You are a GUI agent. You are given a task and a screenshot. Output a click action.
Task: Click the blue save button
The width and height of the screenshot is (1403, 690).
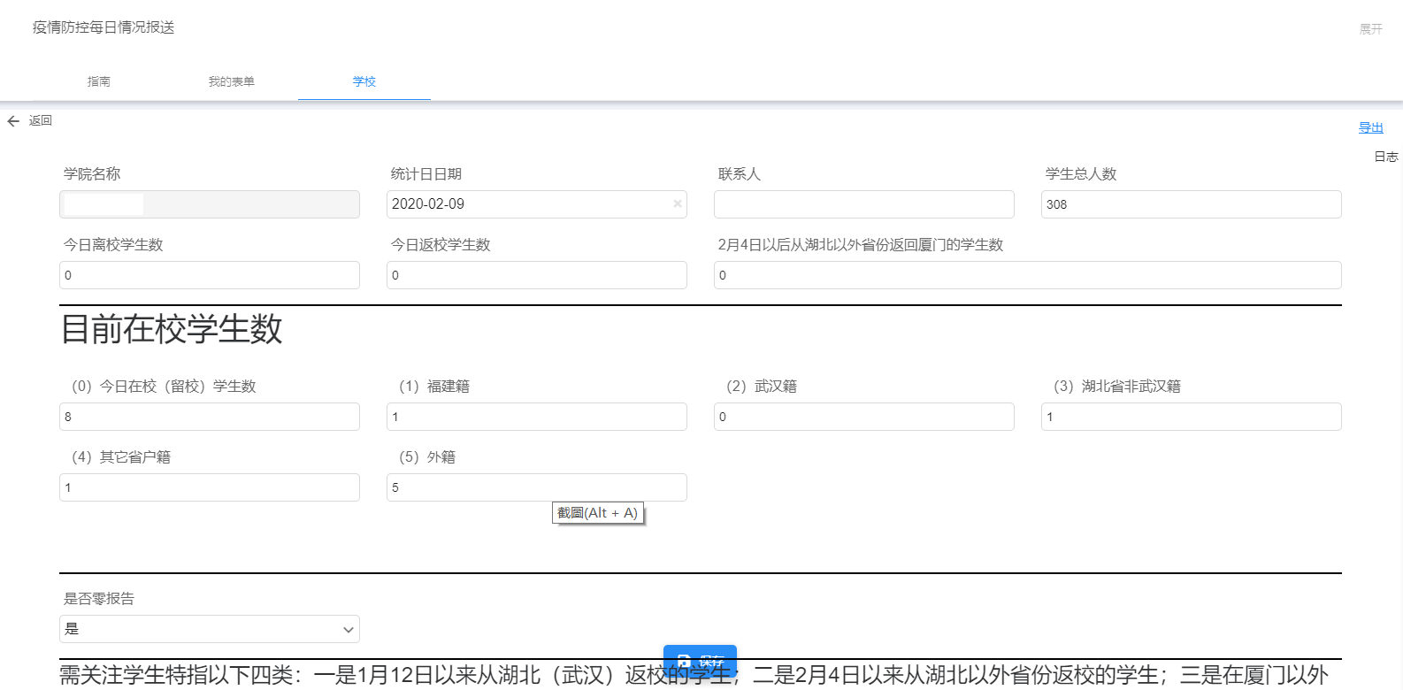[700, 660]
